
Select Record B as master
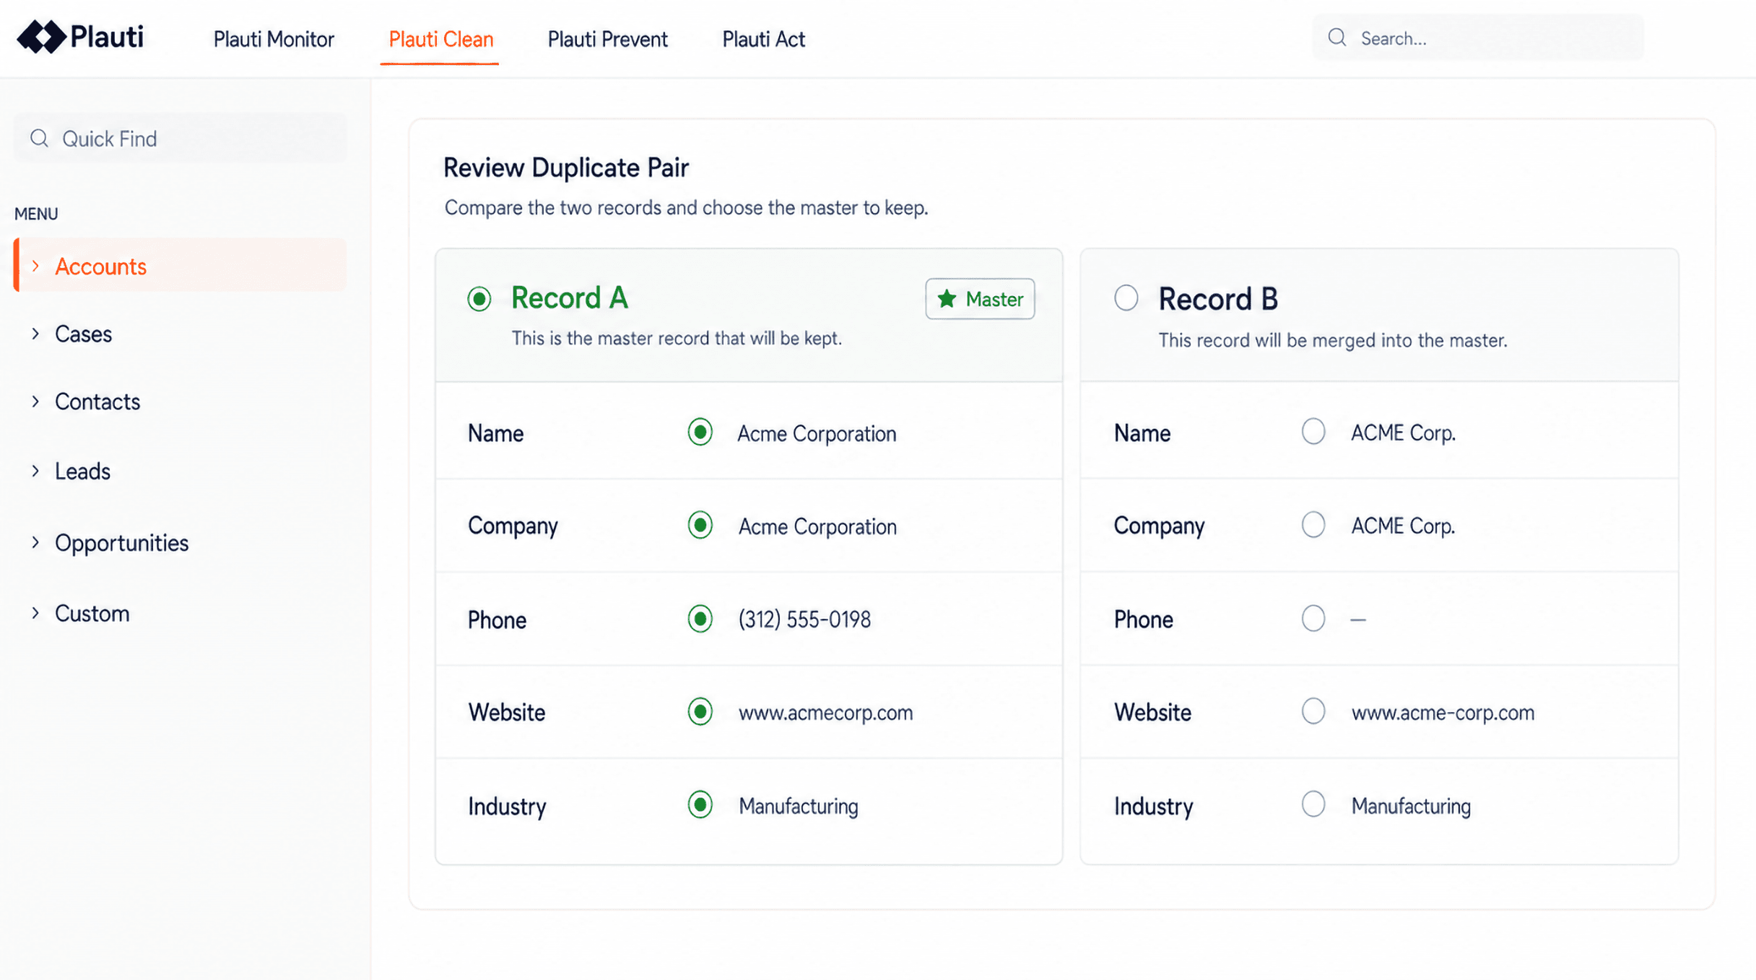point(1126,298)
